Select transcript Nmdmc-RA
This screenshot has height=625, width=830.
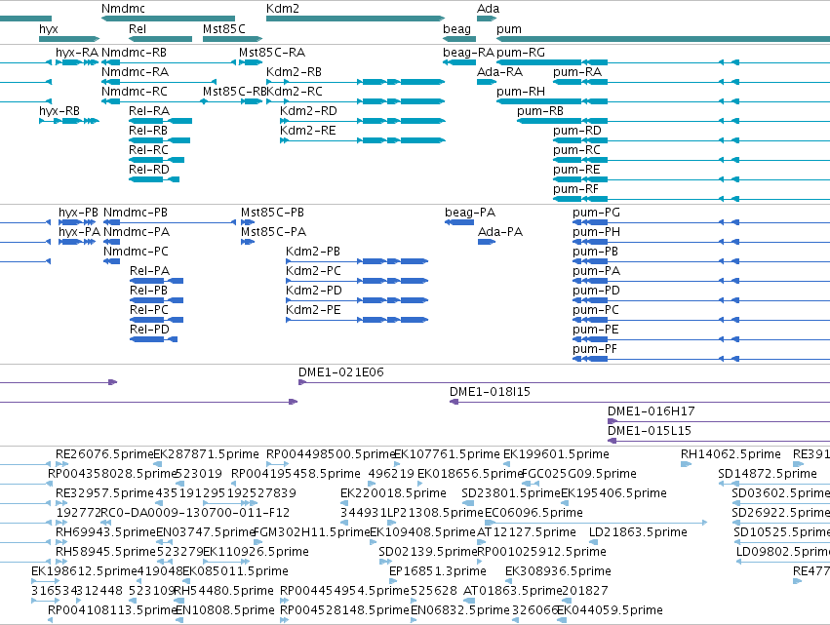[159, 82]
